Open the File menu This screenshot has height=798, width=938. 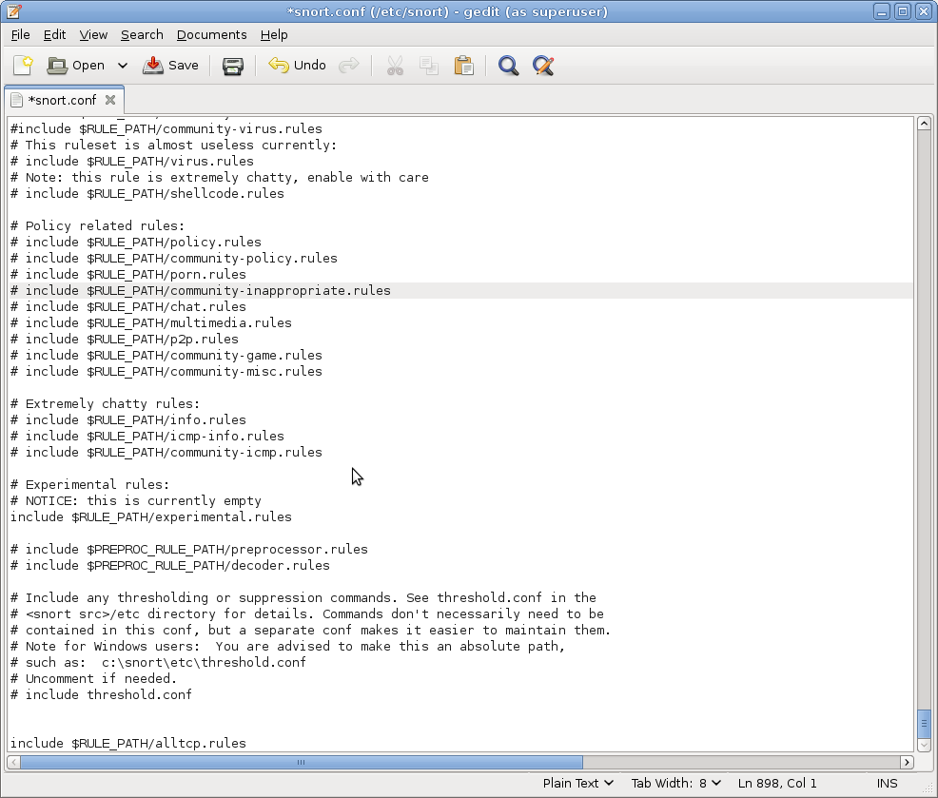[x=20, y=34]
